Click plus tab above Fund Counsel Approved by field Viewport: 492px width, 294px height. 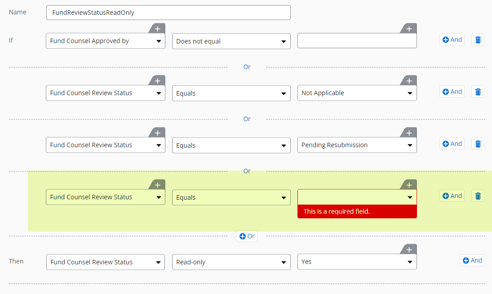(x=158, y=29)
